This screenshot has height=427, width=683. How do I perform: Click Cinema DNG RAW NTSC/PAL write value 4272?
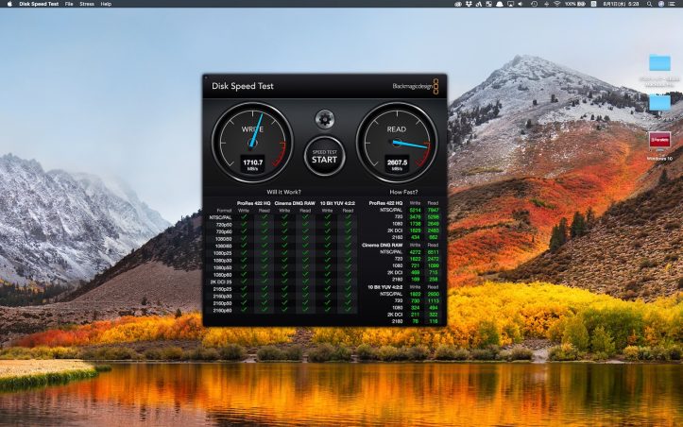pos(415,252)
